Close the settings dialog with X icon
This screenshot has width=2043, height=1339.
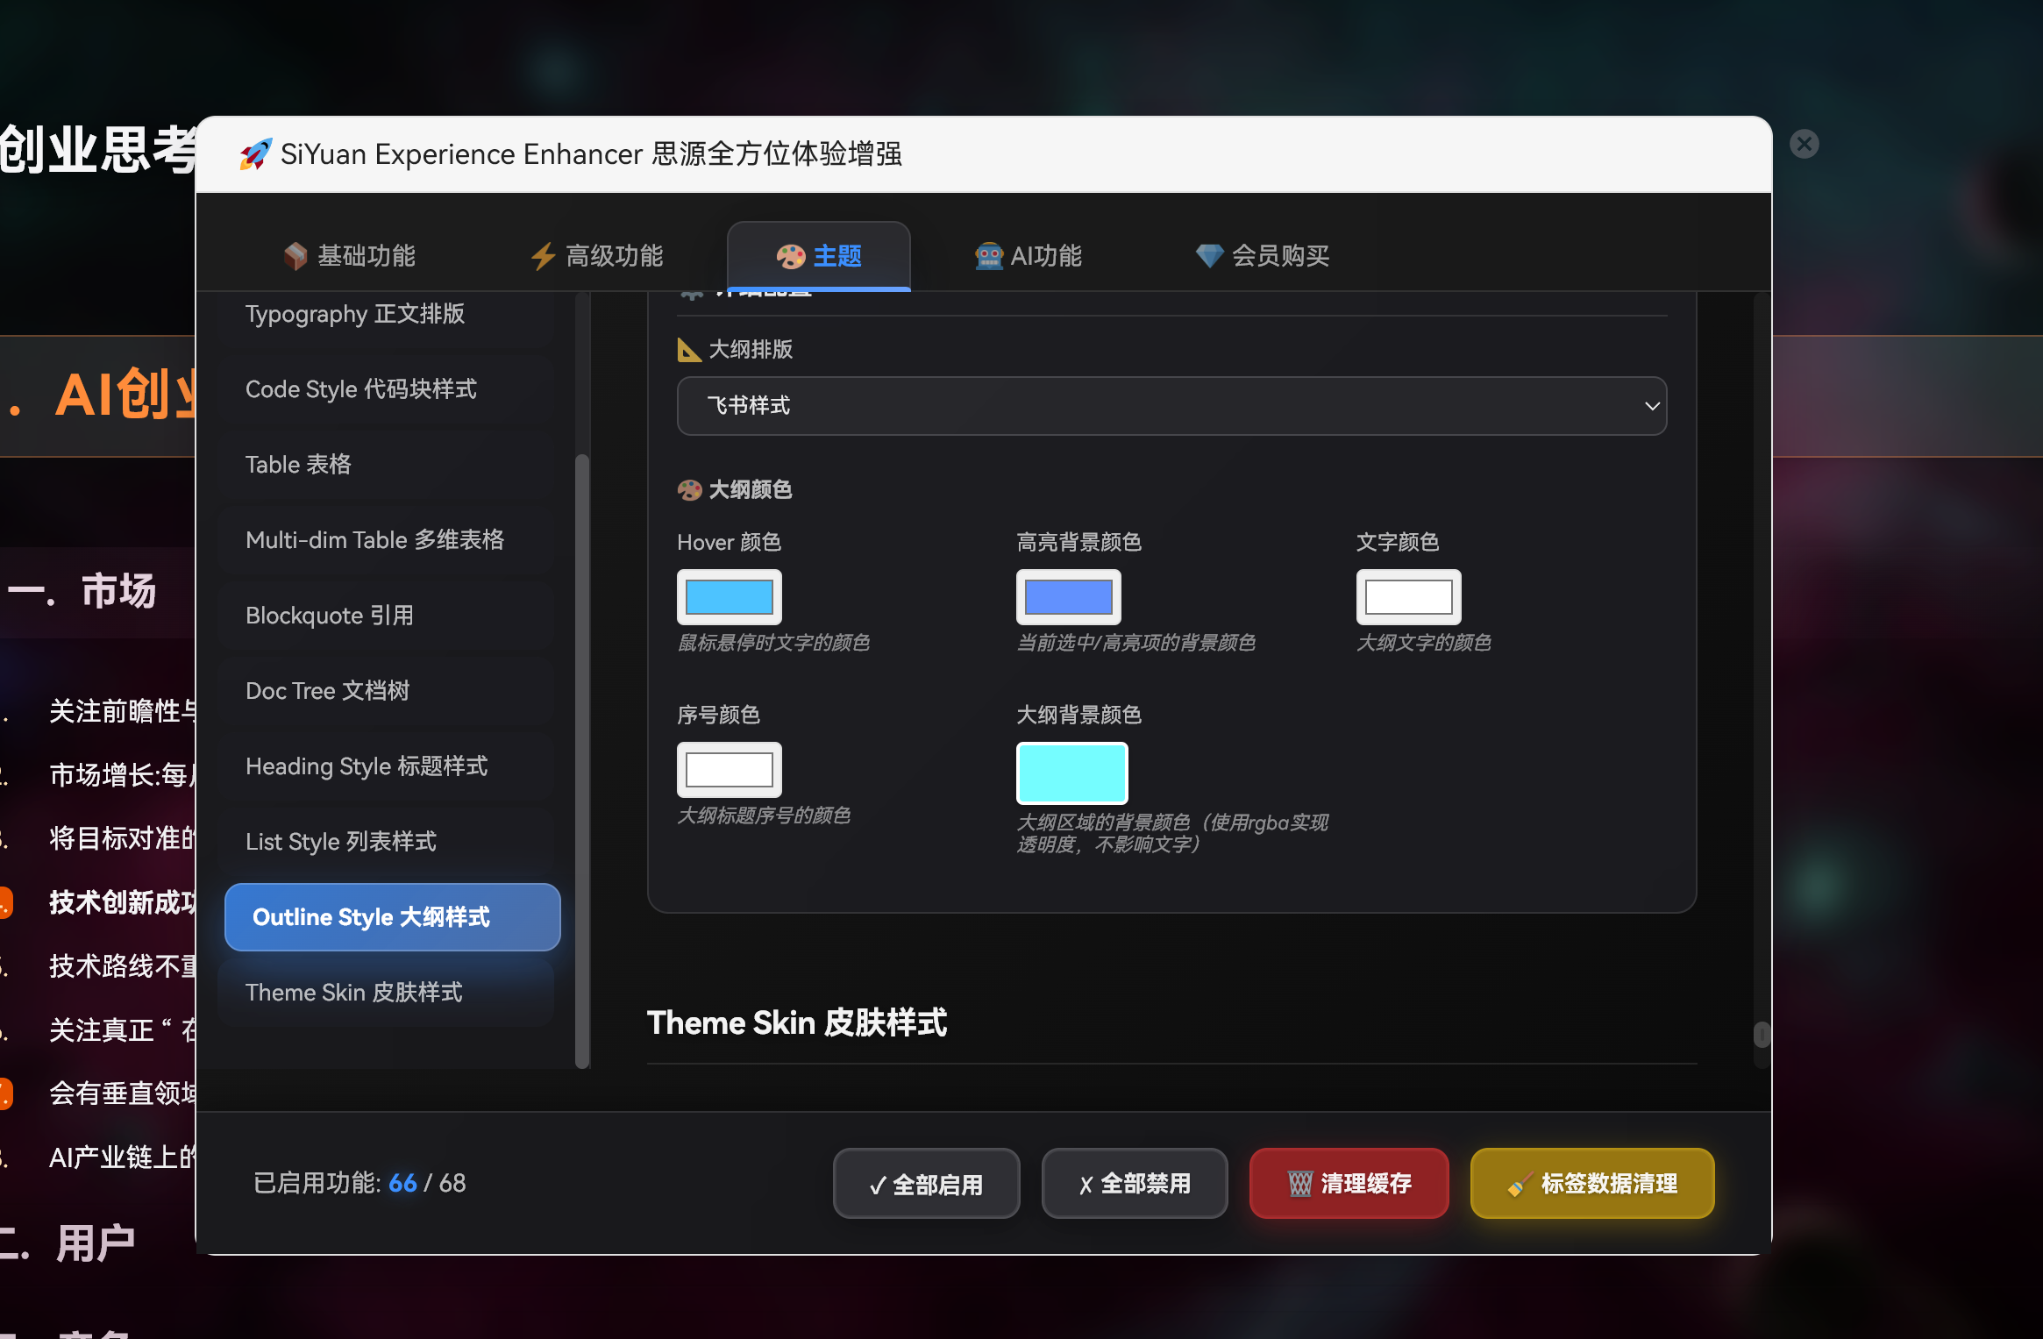point(1804,145)
